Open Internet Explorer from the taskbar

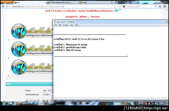tap(29, 103)
